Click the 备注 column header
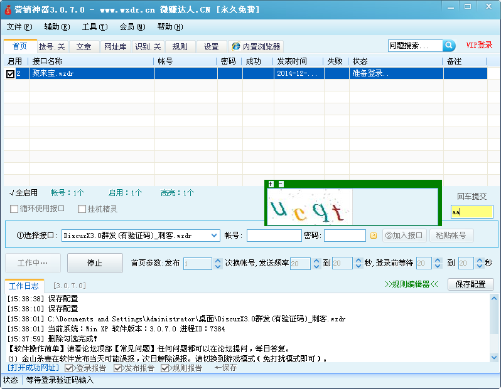The image size is (501, 389). 465,61
